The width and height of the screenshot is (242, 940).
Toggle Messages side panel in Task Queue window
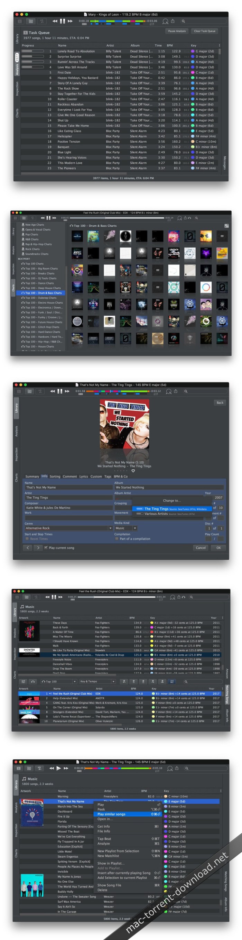coord(224,163)
